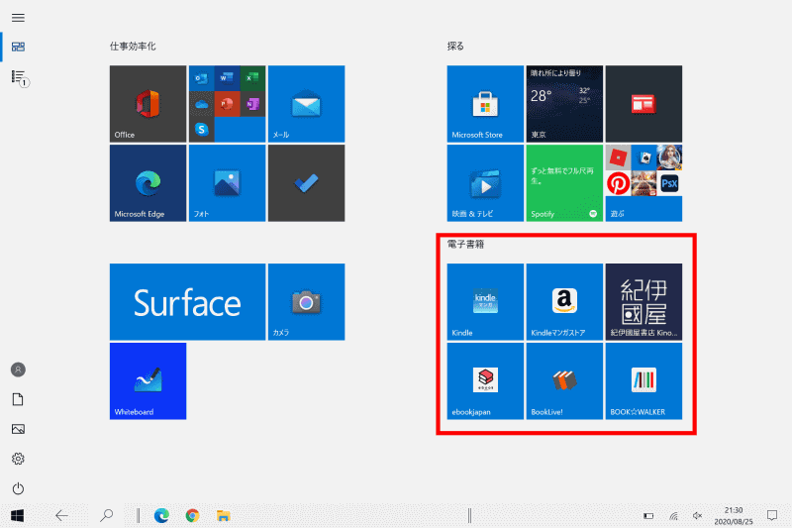Click the 仕事効率化 group heading
Screen dimensions: 792x528
click(133, 47)
